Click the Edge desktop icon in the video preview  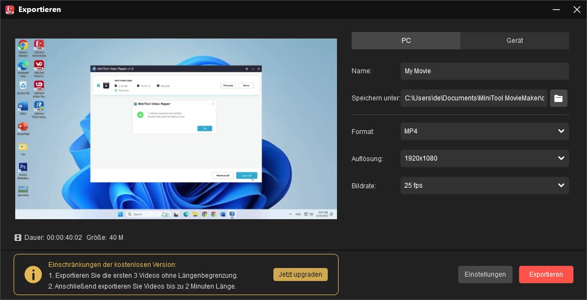23,66
